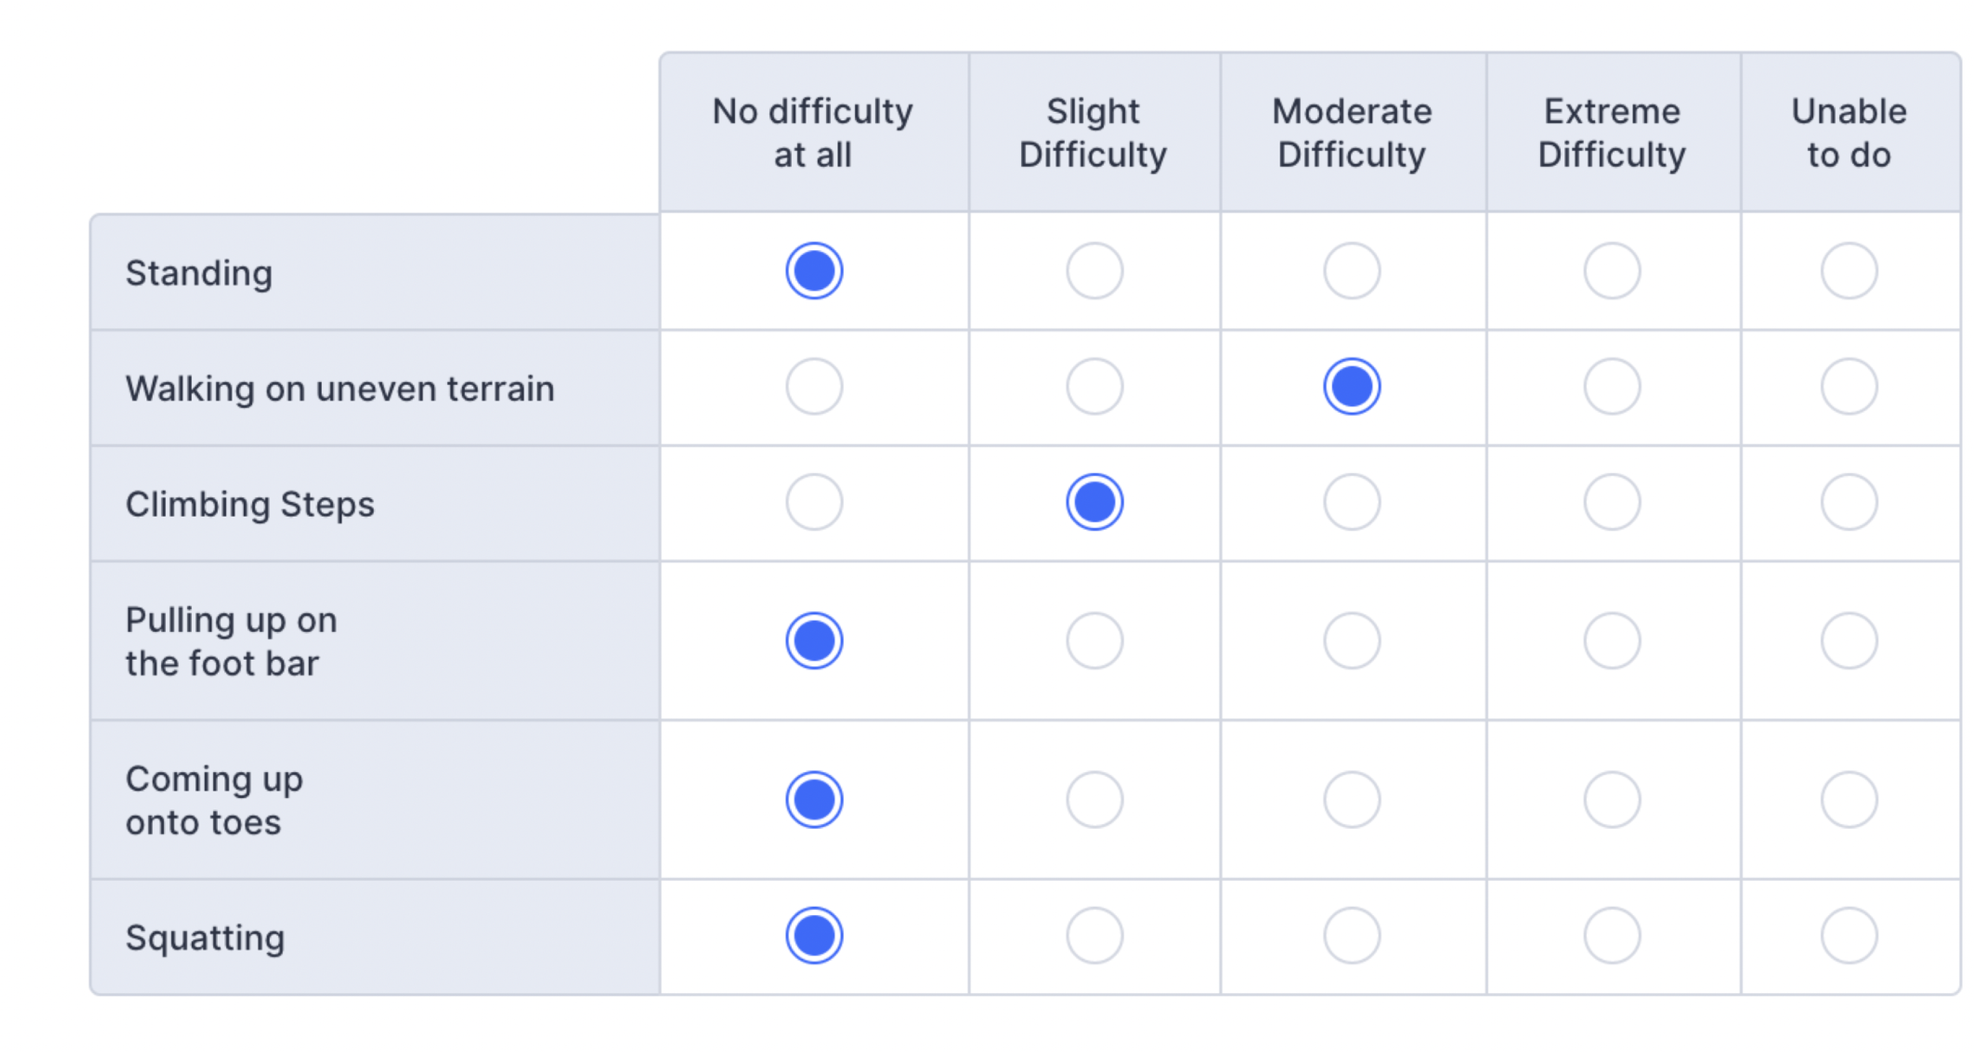Select Slight Difficulty for Pulling up on foot bar
1974x1053 pixels.
pyautogui.click(x=1094, y=641)
